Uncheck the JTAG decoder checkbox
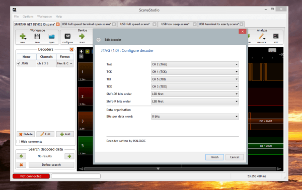Screen dimensions: 302x190 click(x=19, y=63)
